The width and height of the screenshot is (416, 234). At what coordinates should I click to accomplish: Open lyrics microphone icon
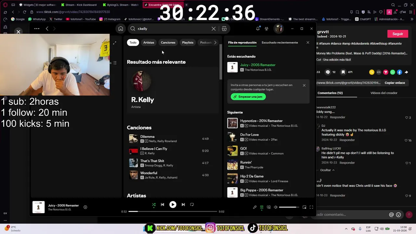click(x=255, y=207)
